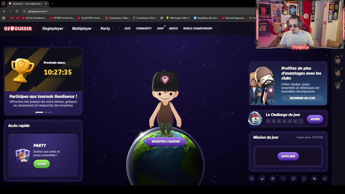Screen dimensions: 345x194
Task: Open the browser apps grid icon
Action: click(4, 18)
